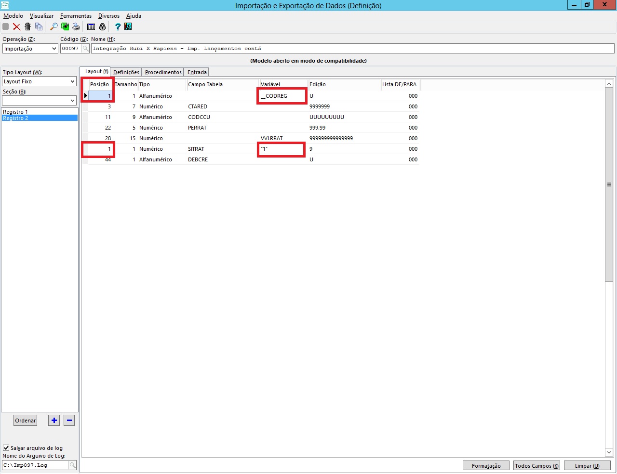Click the padlock icon in toolbar
This screenshot has height=474, width=617.
click(102, 27)
